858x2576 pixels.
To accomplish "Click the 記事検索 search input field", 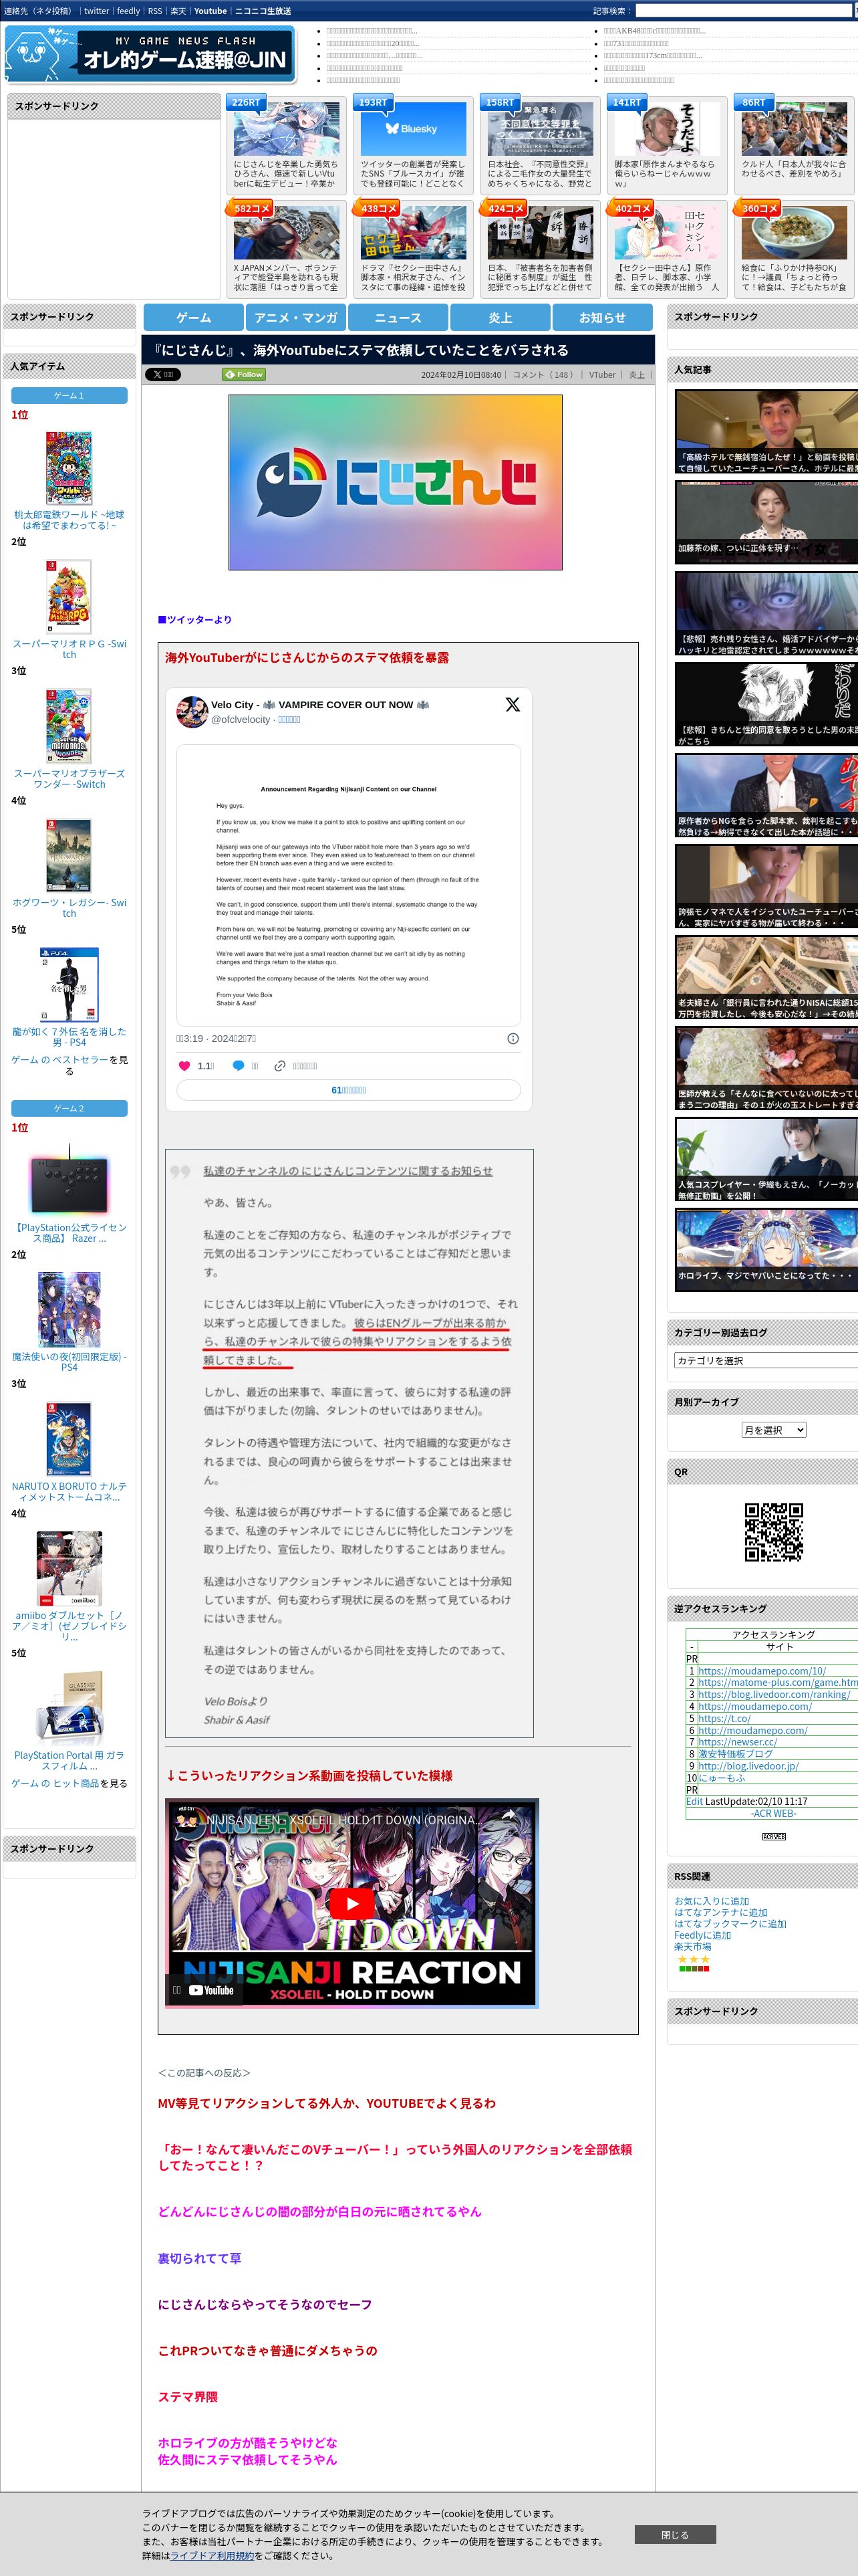I will coord(745,10).
